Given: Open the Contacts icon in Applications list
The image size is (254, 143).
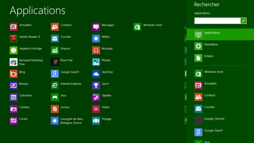Looking at the screenshot, I should click(55, 27).
